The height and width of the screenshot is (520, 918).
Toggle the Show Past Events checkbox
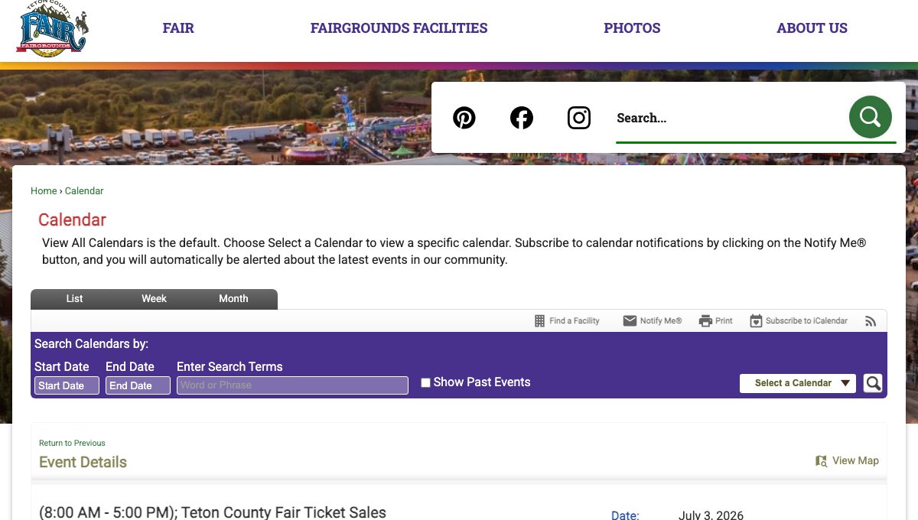click(x=425, y=383)
